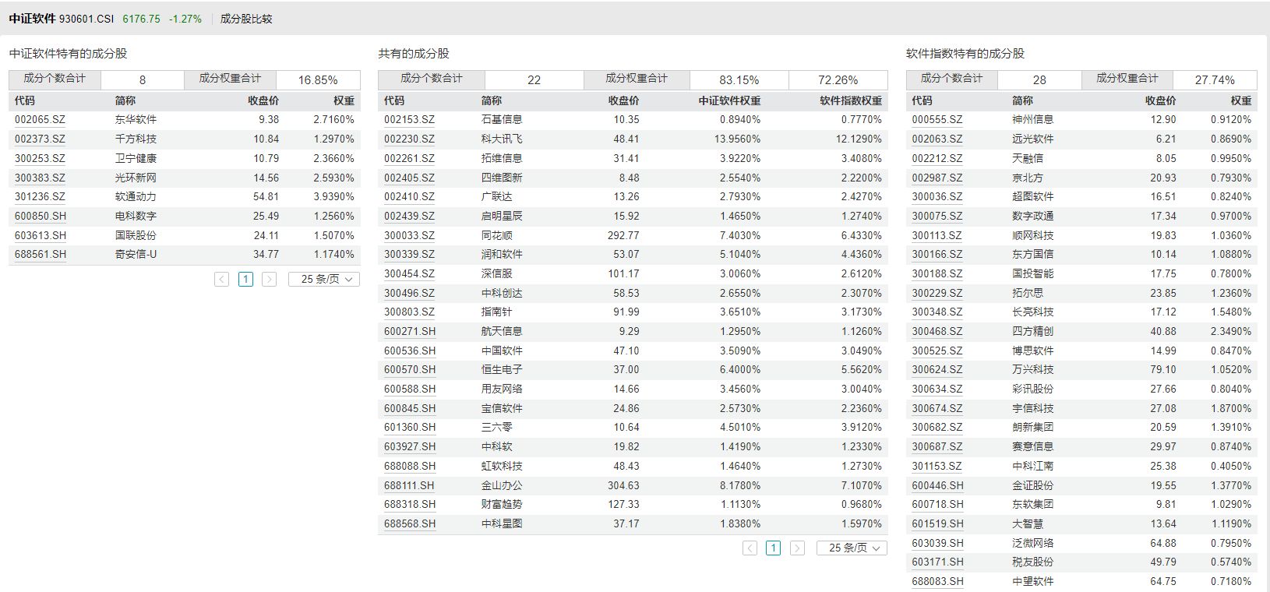Open stock code 002065.SZ link

(x=41, y=120)
